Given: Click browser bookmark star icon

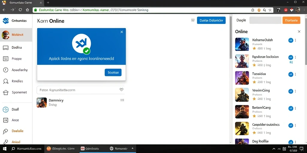Looking at the screenshot, I should [270, 10].
